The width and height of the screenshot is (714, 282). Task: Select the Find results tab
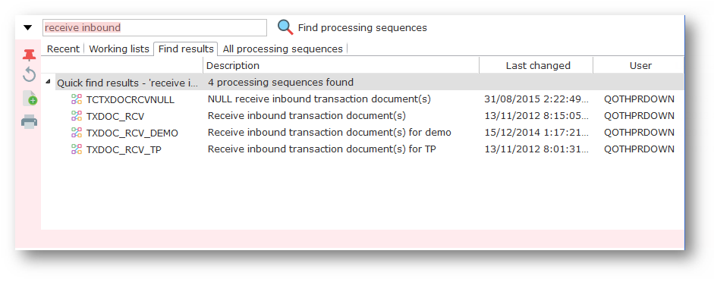point(186,49)
